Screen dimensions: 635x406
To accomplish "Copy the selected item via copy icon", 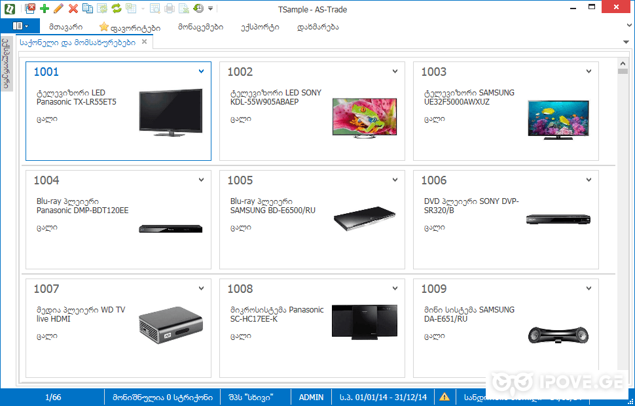I will coord(88,8).
